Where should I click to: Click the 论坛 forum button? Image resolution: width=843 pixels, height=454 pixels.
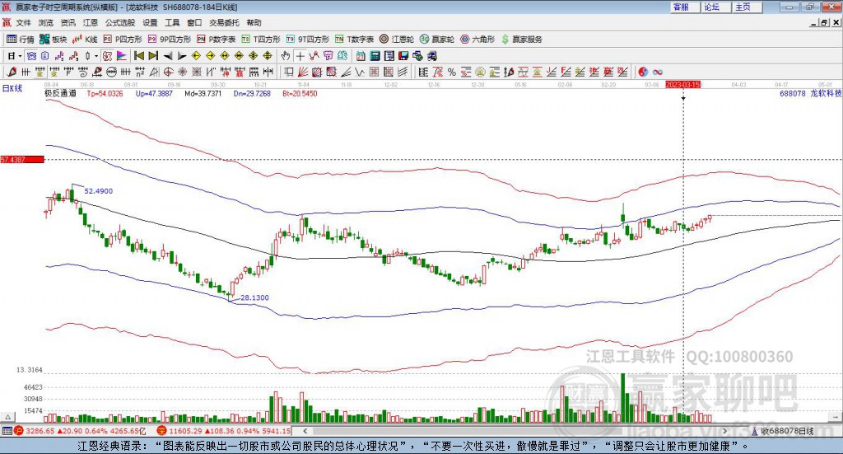pyautogui.click(x=716, y=7)
